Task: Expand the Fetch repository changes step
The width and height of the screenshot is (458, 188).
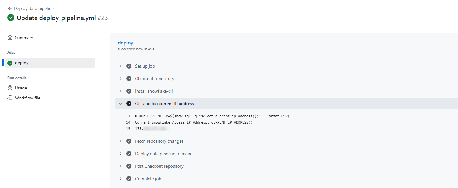Action: pyautogui.click(x=121, y=141)
